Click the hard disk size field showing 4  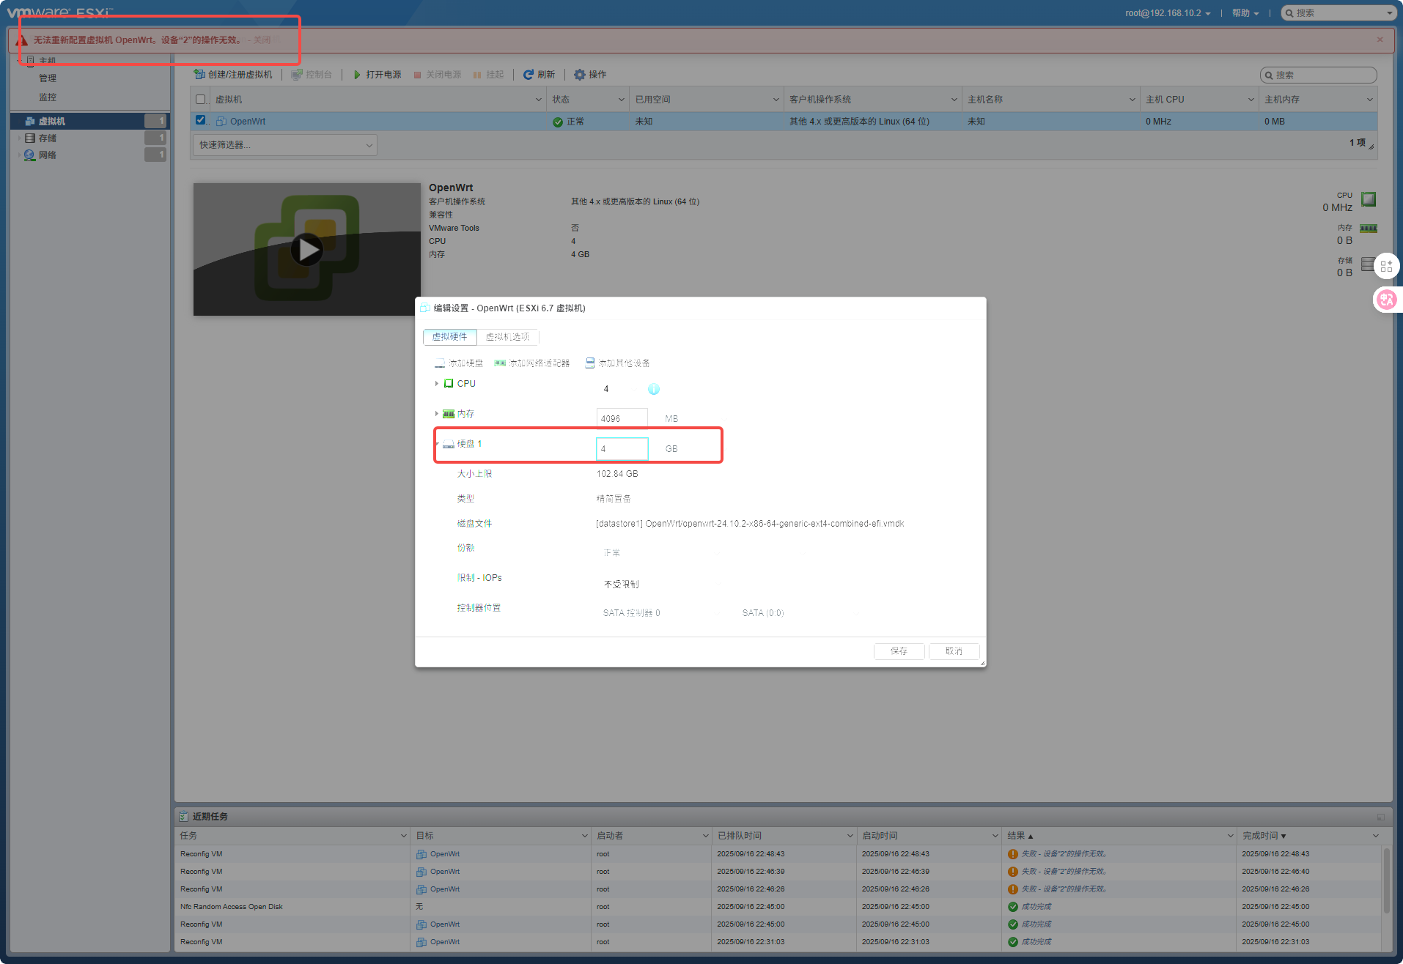click(x=622, y=449)
